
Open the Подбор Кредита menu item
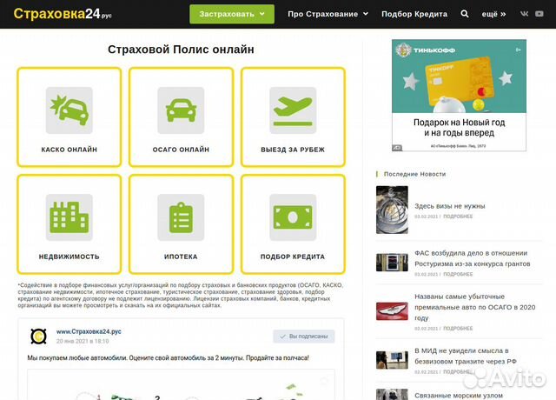click(414, 14)
